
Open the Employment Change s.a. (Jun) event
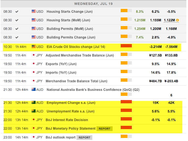point(71,103)
